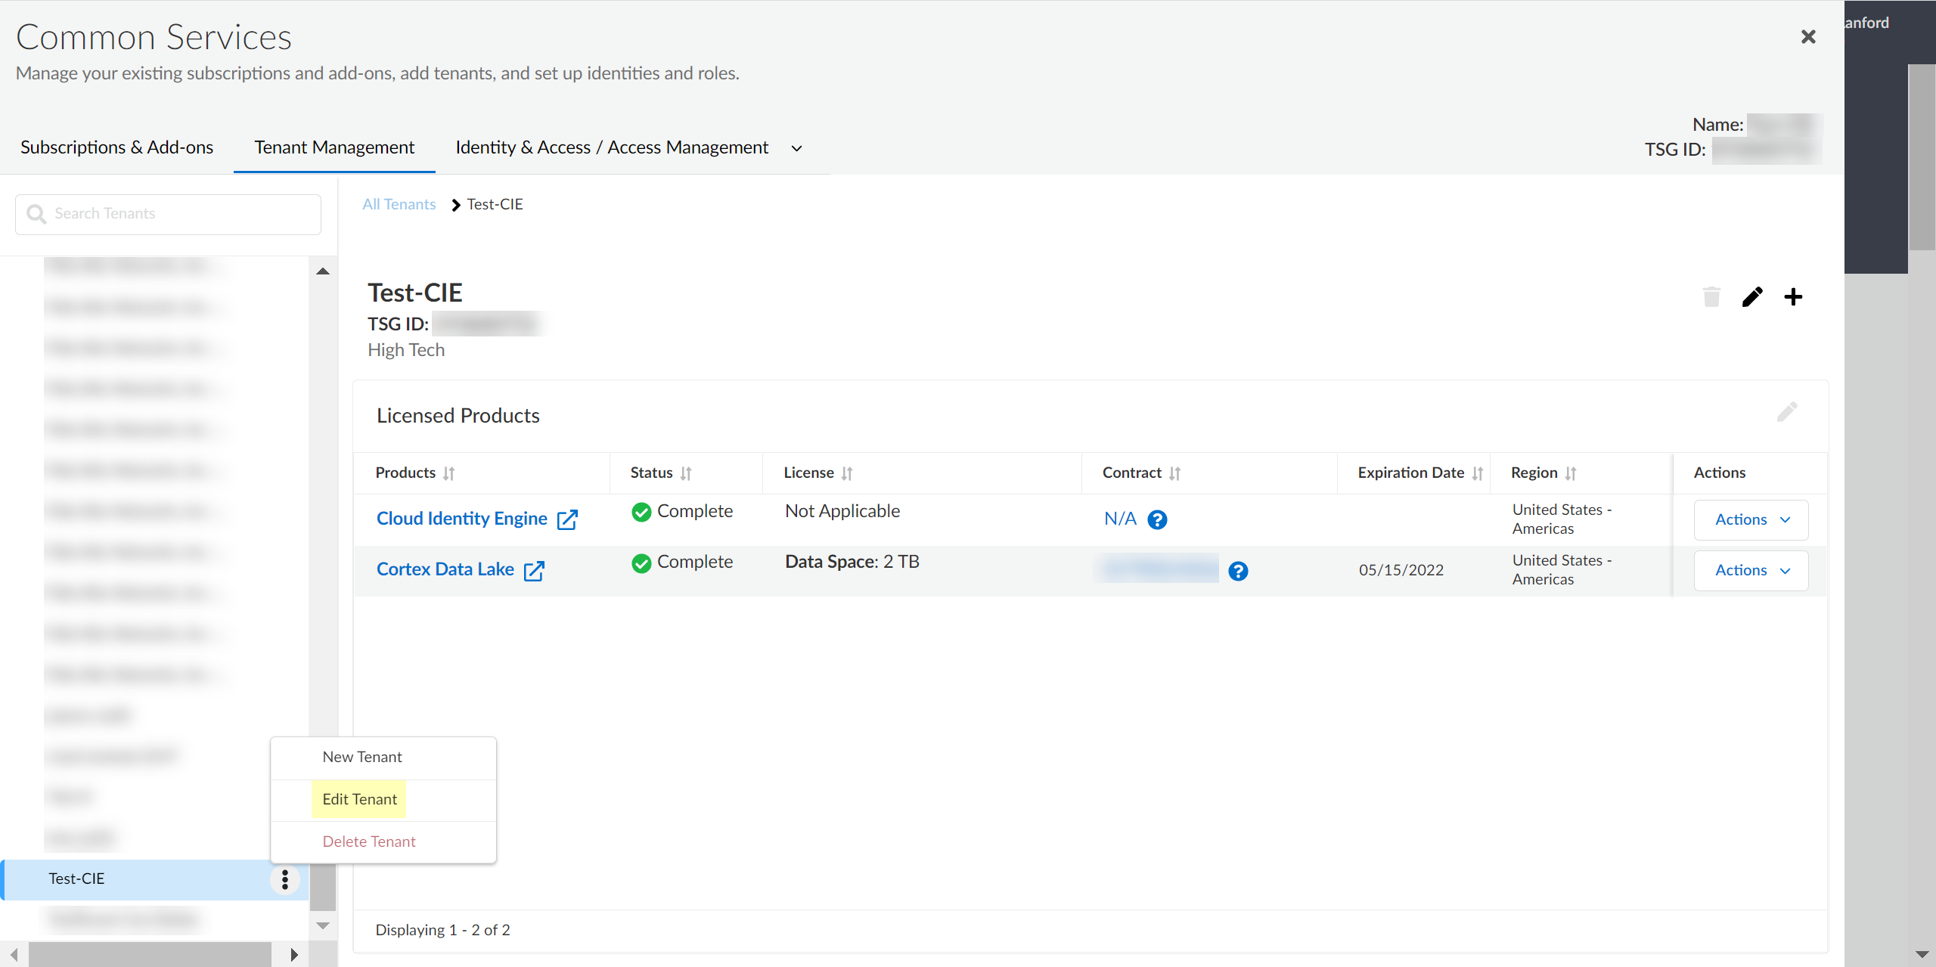This screenshot has height=967, width=1936.
Task: Select Edit Tenant from context menu
Action: click(359, 799)
